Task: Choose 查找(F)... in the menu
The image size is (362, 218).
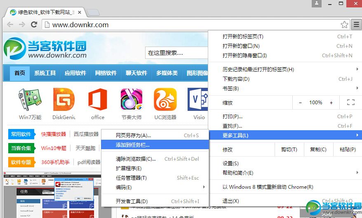Action: coord(285,126)
